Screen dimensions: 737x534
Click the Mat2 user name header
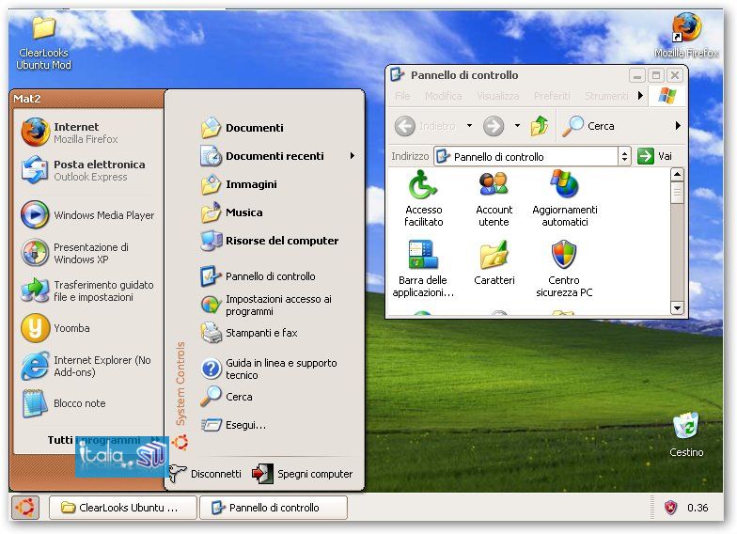pos(26,98)
